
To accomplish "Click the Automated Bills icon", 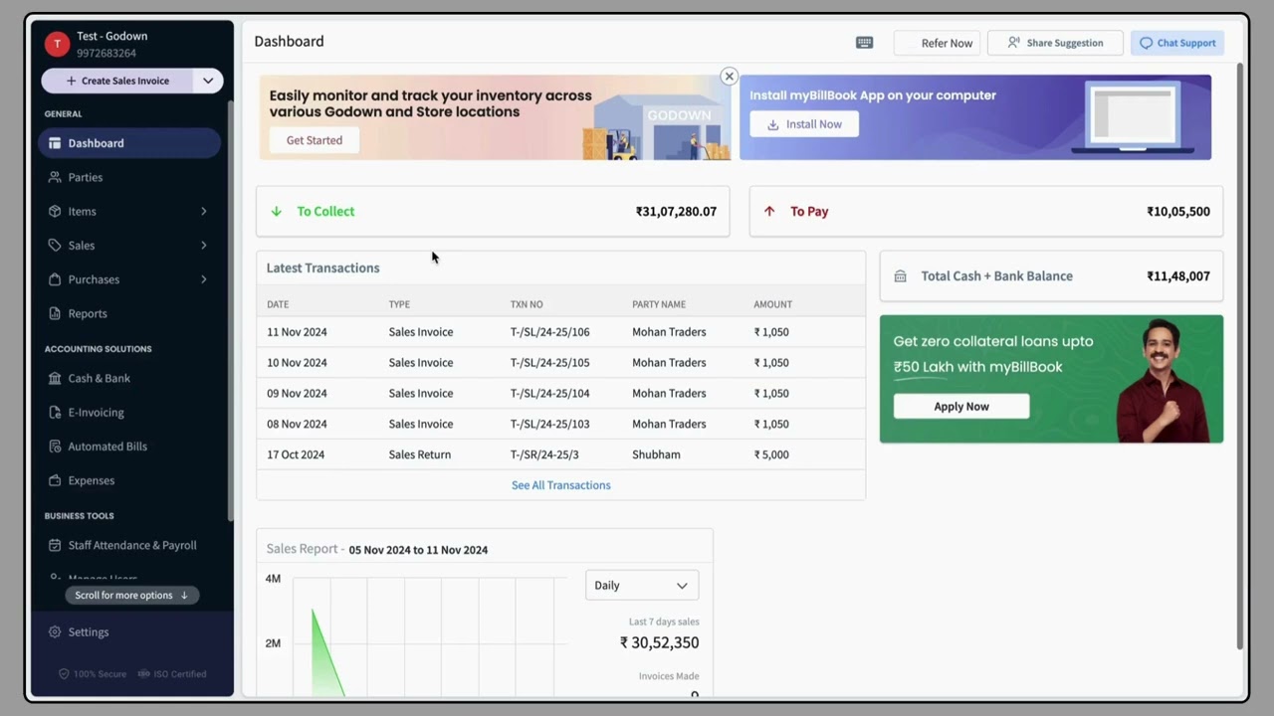I will 55,447.
